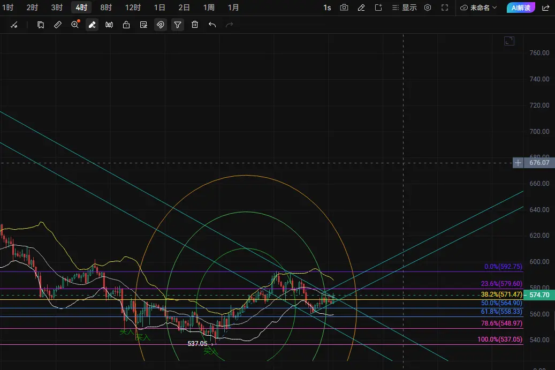Open the AI解读 analysis button

(x=521, y=7)
